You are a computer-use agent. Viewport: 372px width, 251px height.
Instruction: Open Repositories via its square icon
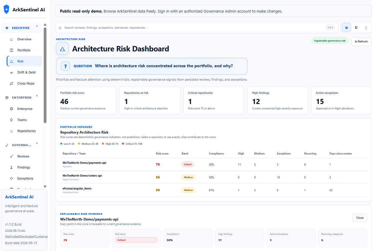[x=11, y=131]
